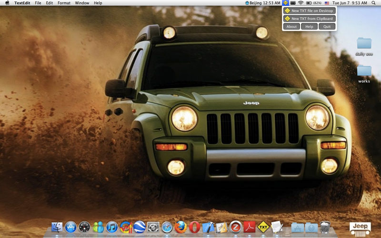Select the daily use folder on desktop

[364, 47]
